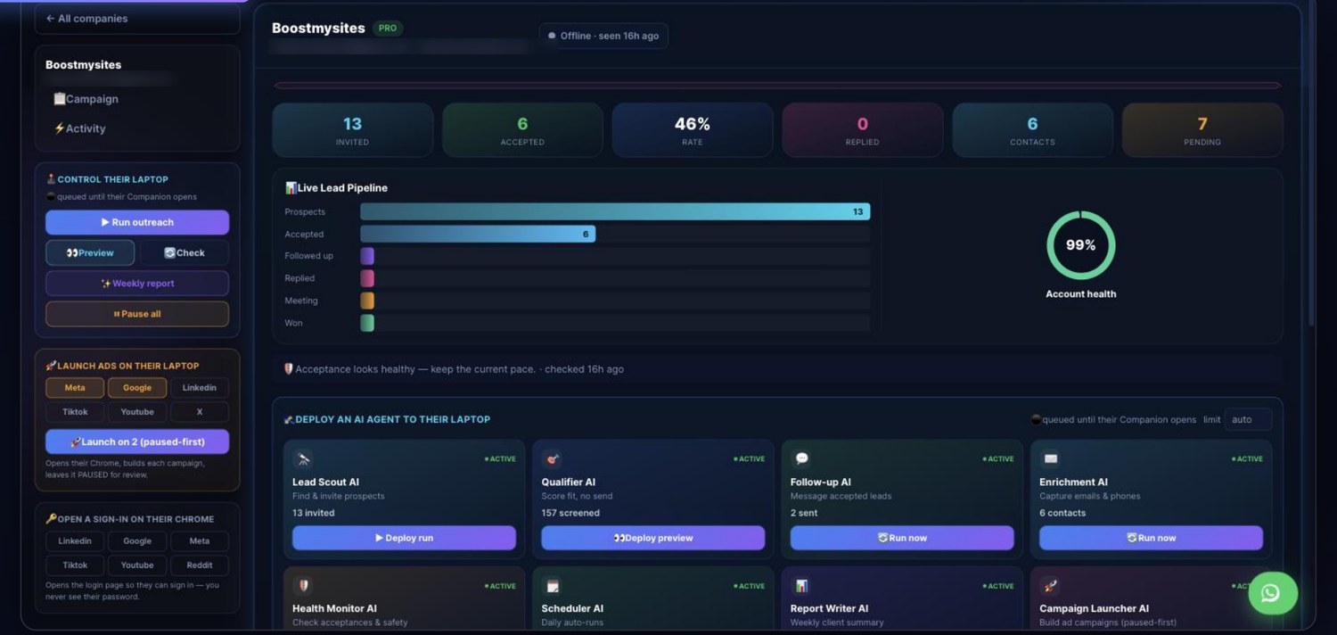Toggle X ad platform chip
The image size is (1337, 635).
200,412
